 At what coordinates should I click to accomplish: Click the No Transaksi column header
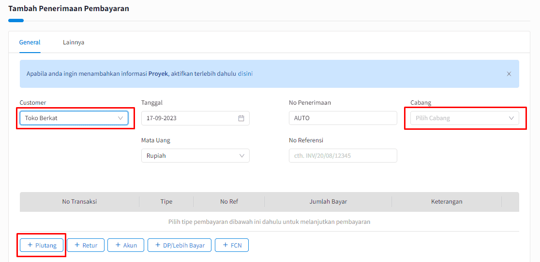click(x=79, y=202)
